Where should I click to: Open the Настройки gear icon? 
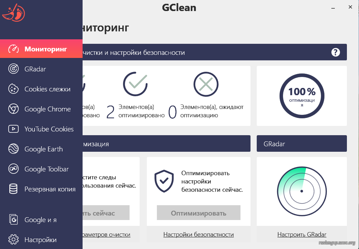point(13,239)
